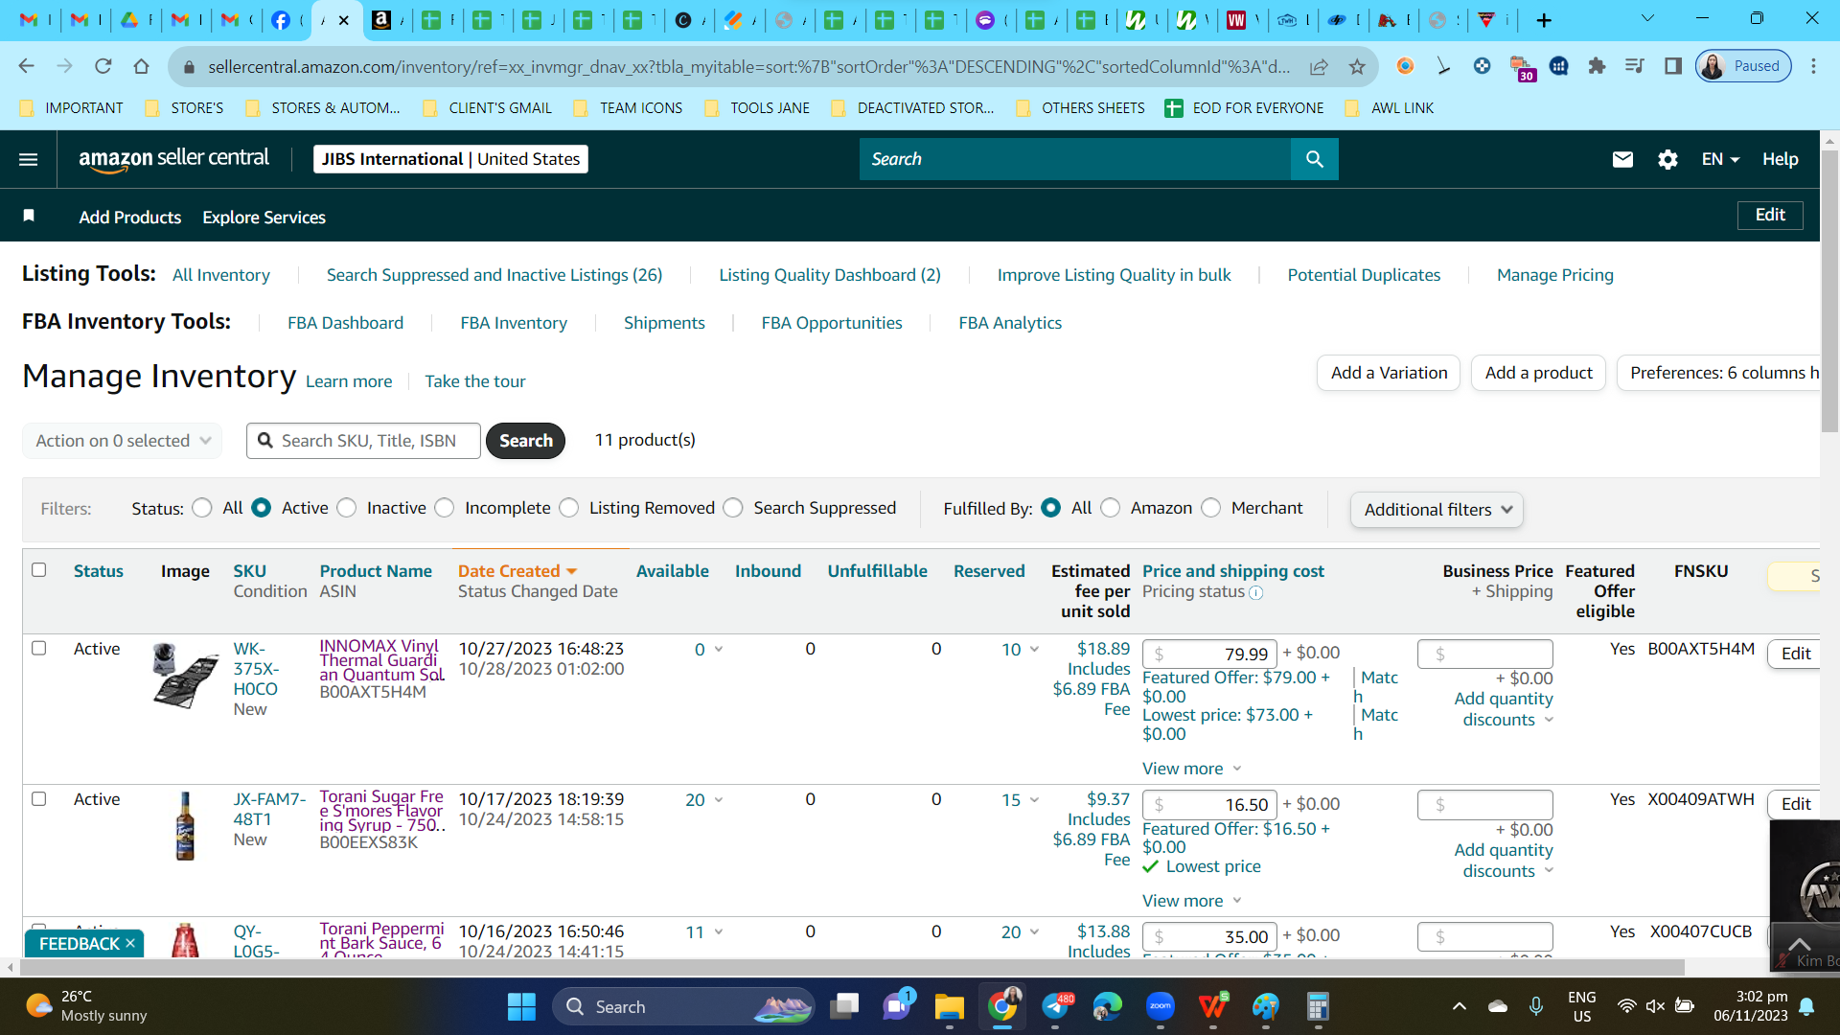Select Fulfilled By Merchant radio button
Image resolution: width=1840 pixels, height=1035 pixels.
coord(1210,508)
